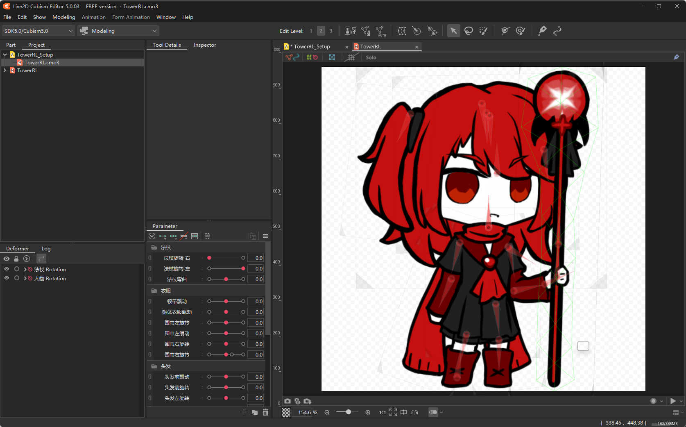
Task: Click 法杖弯曲 parameter slider handle
Action: [x=226, y=279]
